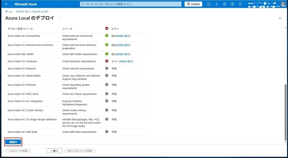Select 'Azure Stack SBE Health' text

[x=21, y=54]
